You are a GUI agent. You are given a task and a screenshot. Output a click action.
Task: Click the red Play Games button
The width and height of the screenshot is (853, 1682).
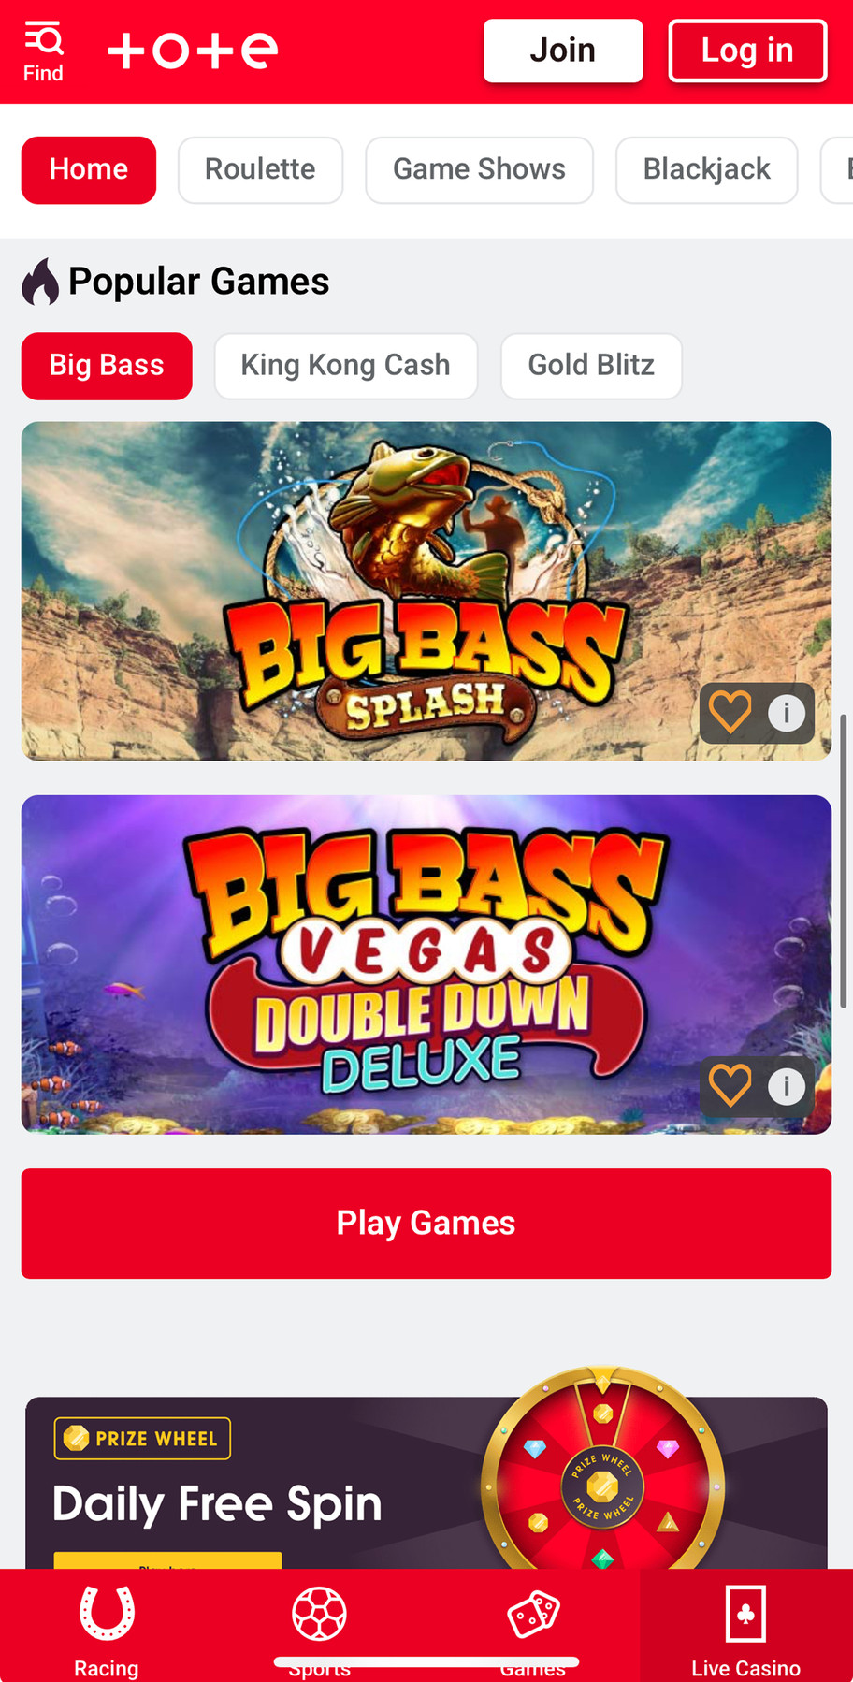pos(426,1223)
